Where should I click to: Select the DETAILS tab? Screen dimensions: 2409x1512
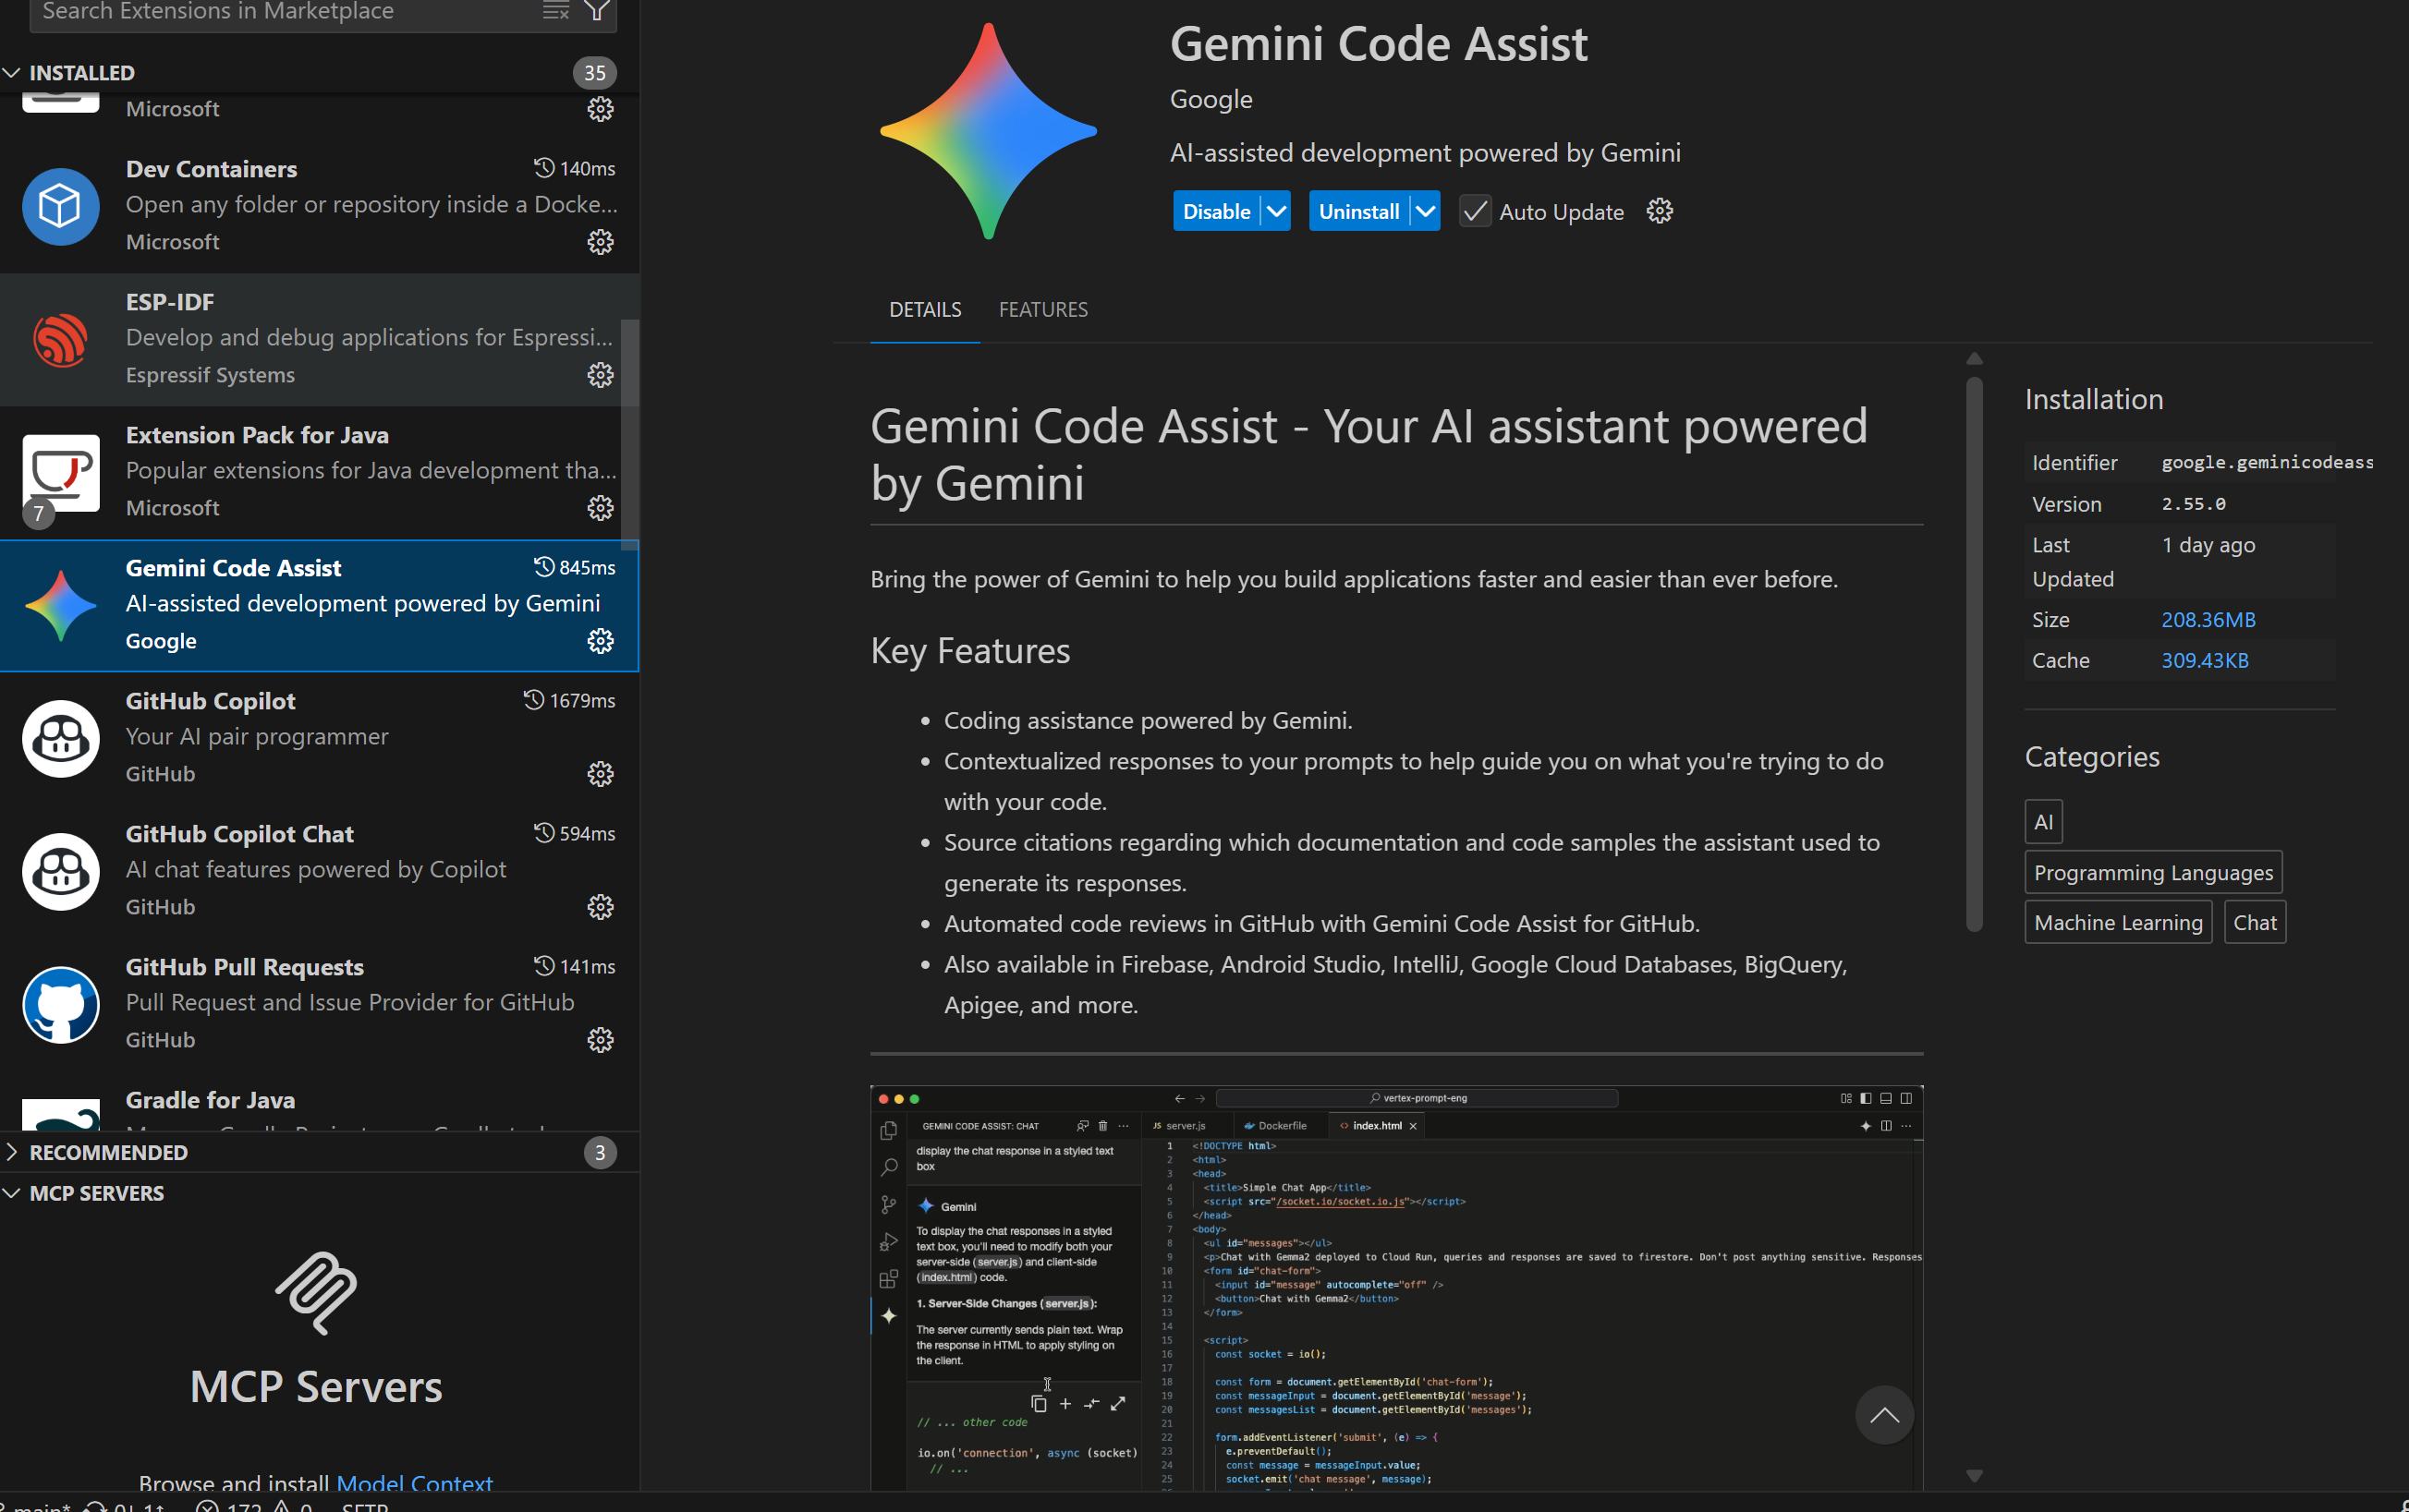pos(924,310)
